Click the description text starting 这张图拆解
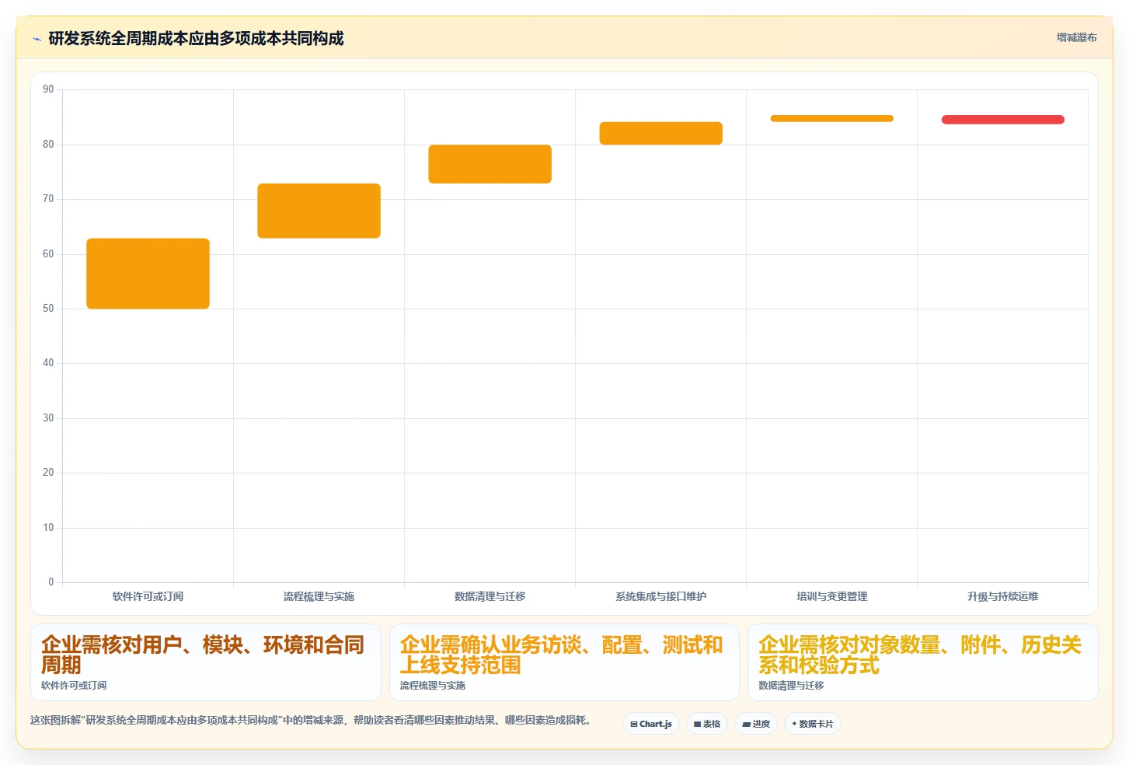The width and height of the screenshot is (1129, 765). pyautogui.click(x=311, y=721)
